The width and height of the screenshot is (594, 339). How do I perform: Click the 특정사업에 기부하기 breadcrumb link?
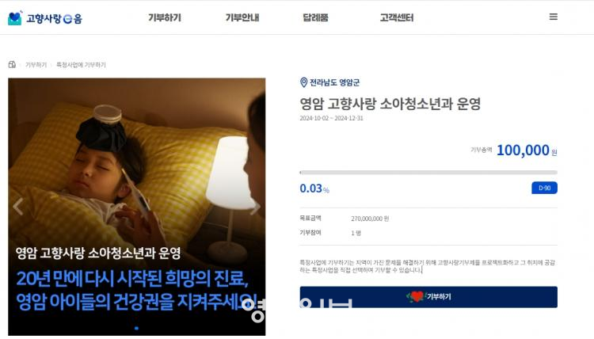(x=81, y=65)
